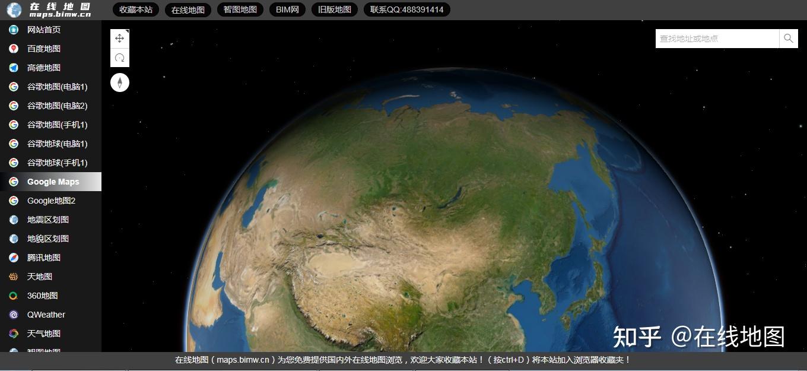Screen dimensions: 807x371
Task: Click 联系QQ:488391414 in the top bar
Action: [x=406, y=9]
